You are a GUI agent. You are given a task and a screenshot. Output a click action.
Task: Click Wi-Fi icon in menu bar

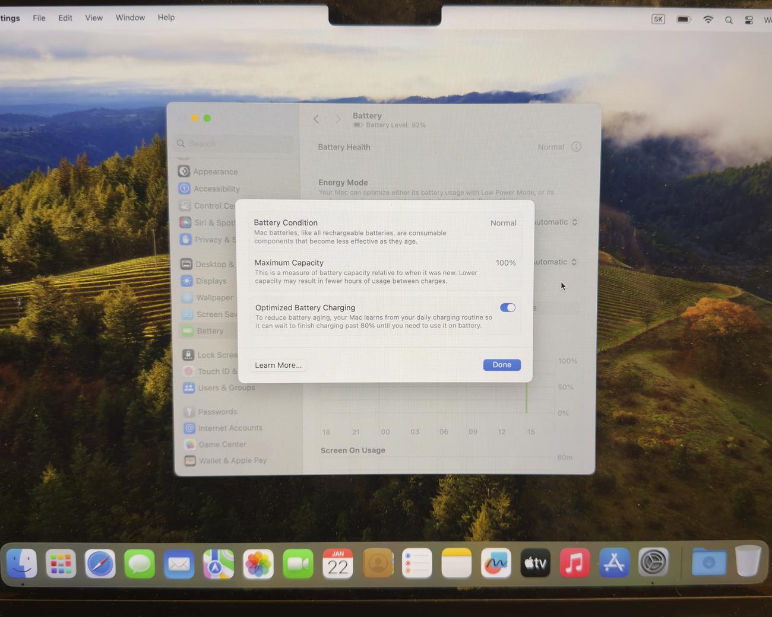tap(708, 20)
